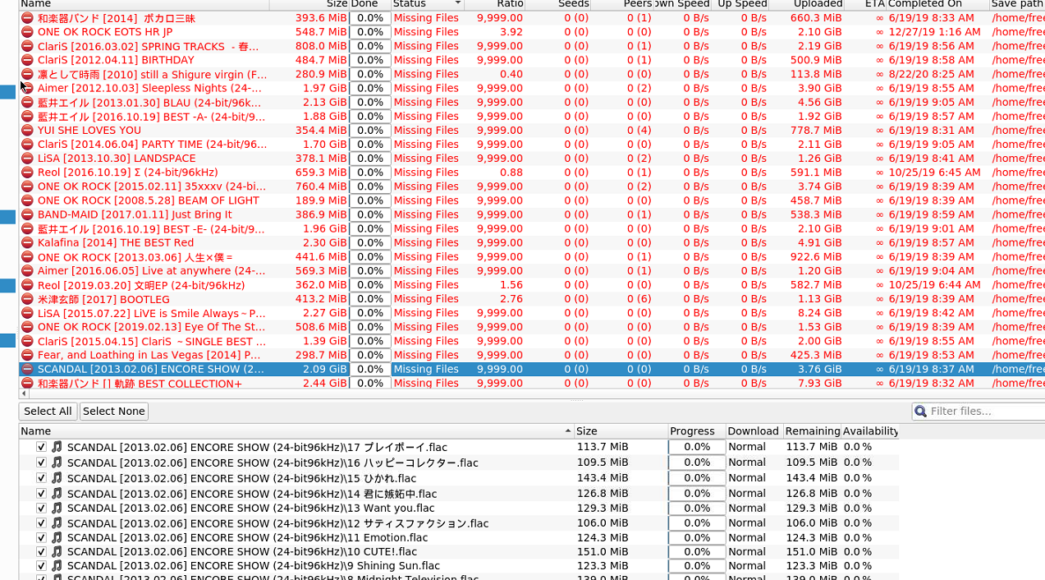
Task: Click the Up Speed column header
Action: [x=740, y=4]
